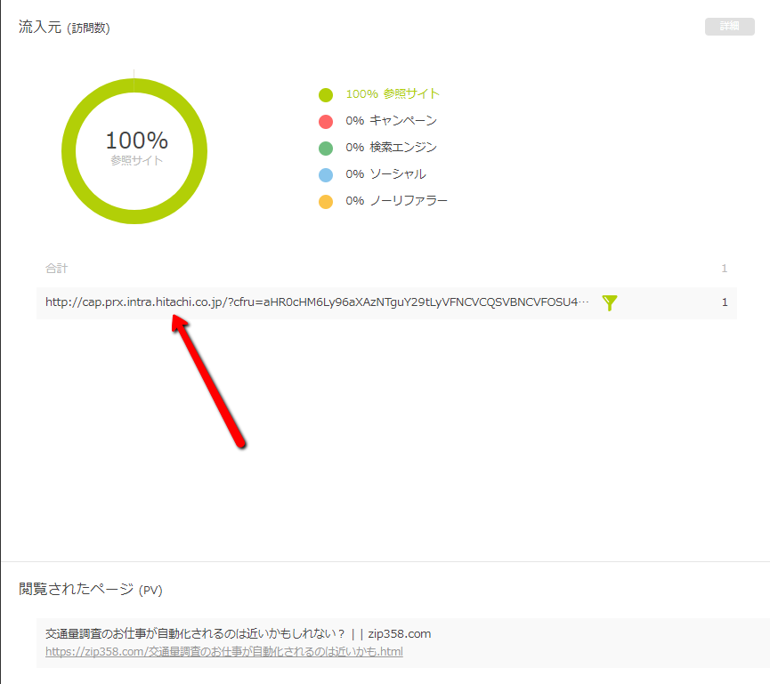
Task: Click the 0% 検索エンジン legend label
Action: [391, 147]
